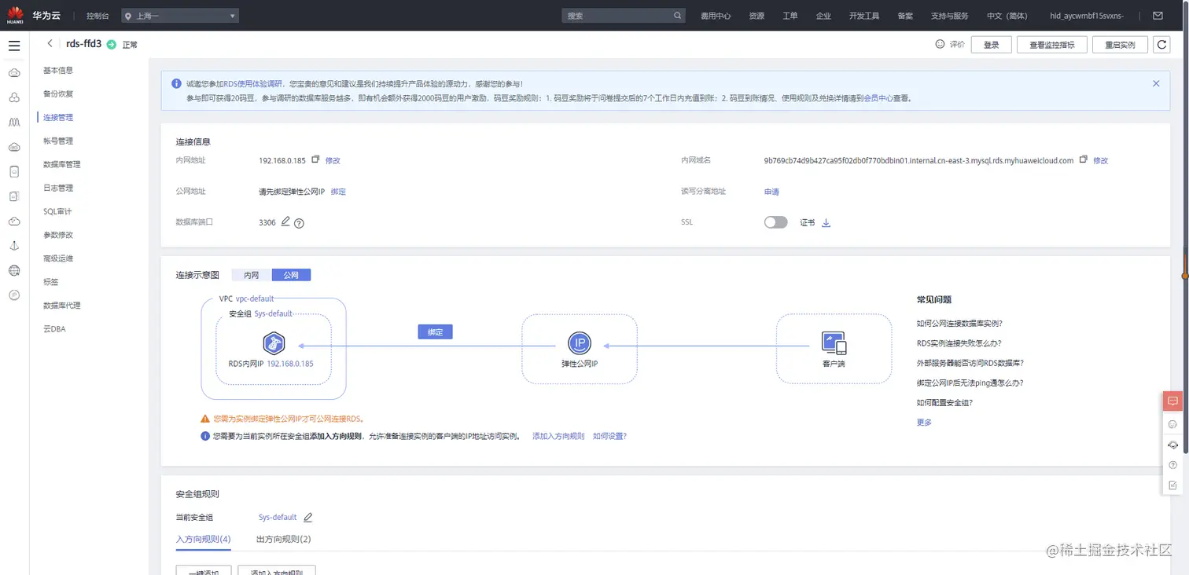The width and height of the screenshot is (1189, 575).
Task: Refresh the page with circular arrow button
Action: point(1161,45)
